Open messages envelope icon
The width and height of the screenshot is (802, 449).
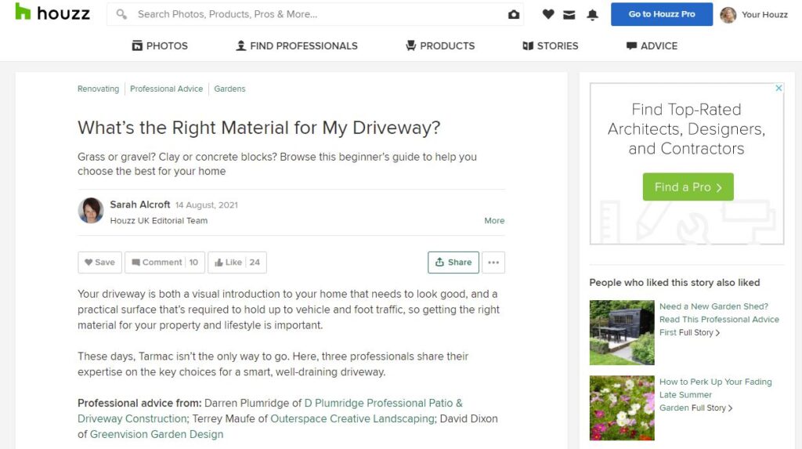click(569, 15)
